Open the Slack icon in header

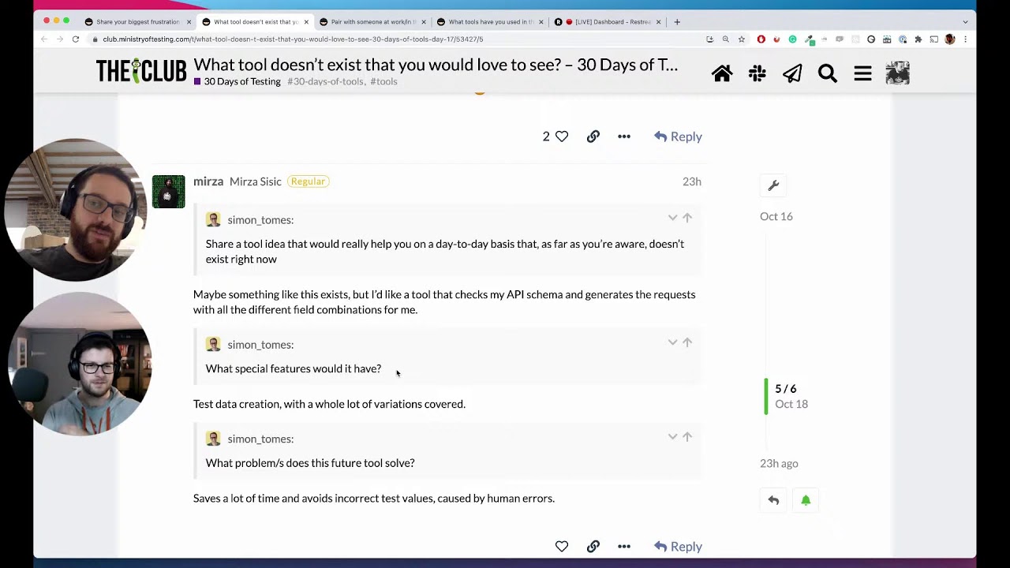point(757,73)
